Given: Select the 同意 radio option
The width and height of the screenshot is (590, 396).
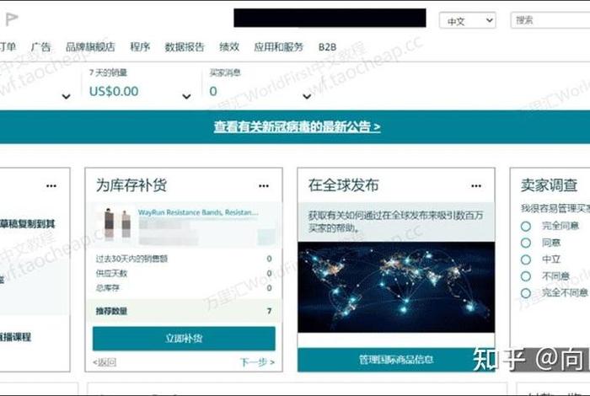Looking at the screenshot, I should pos(526,243).
